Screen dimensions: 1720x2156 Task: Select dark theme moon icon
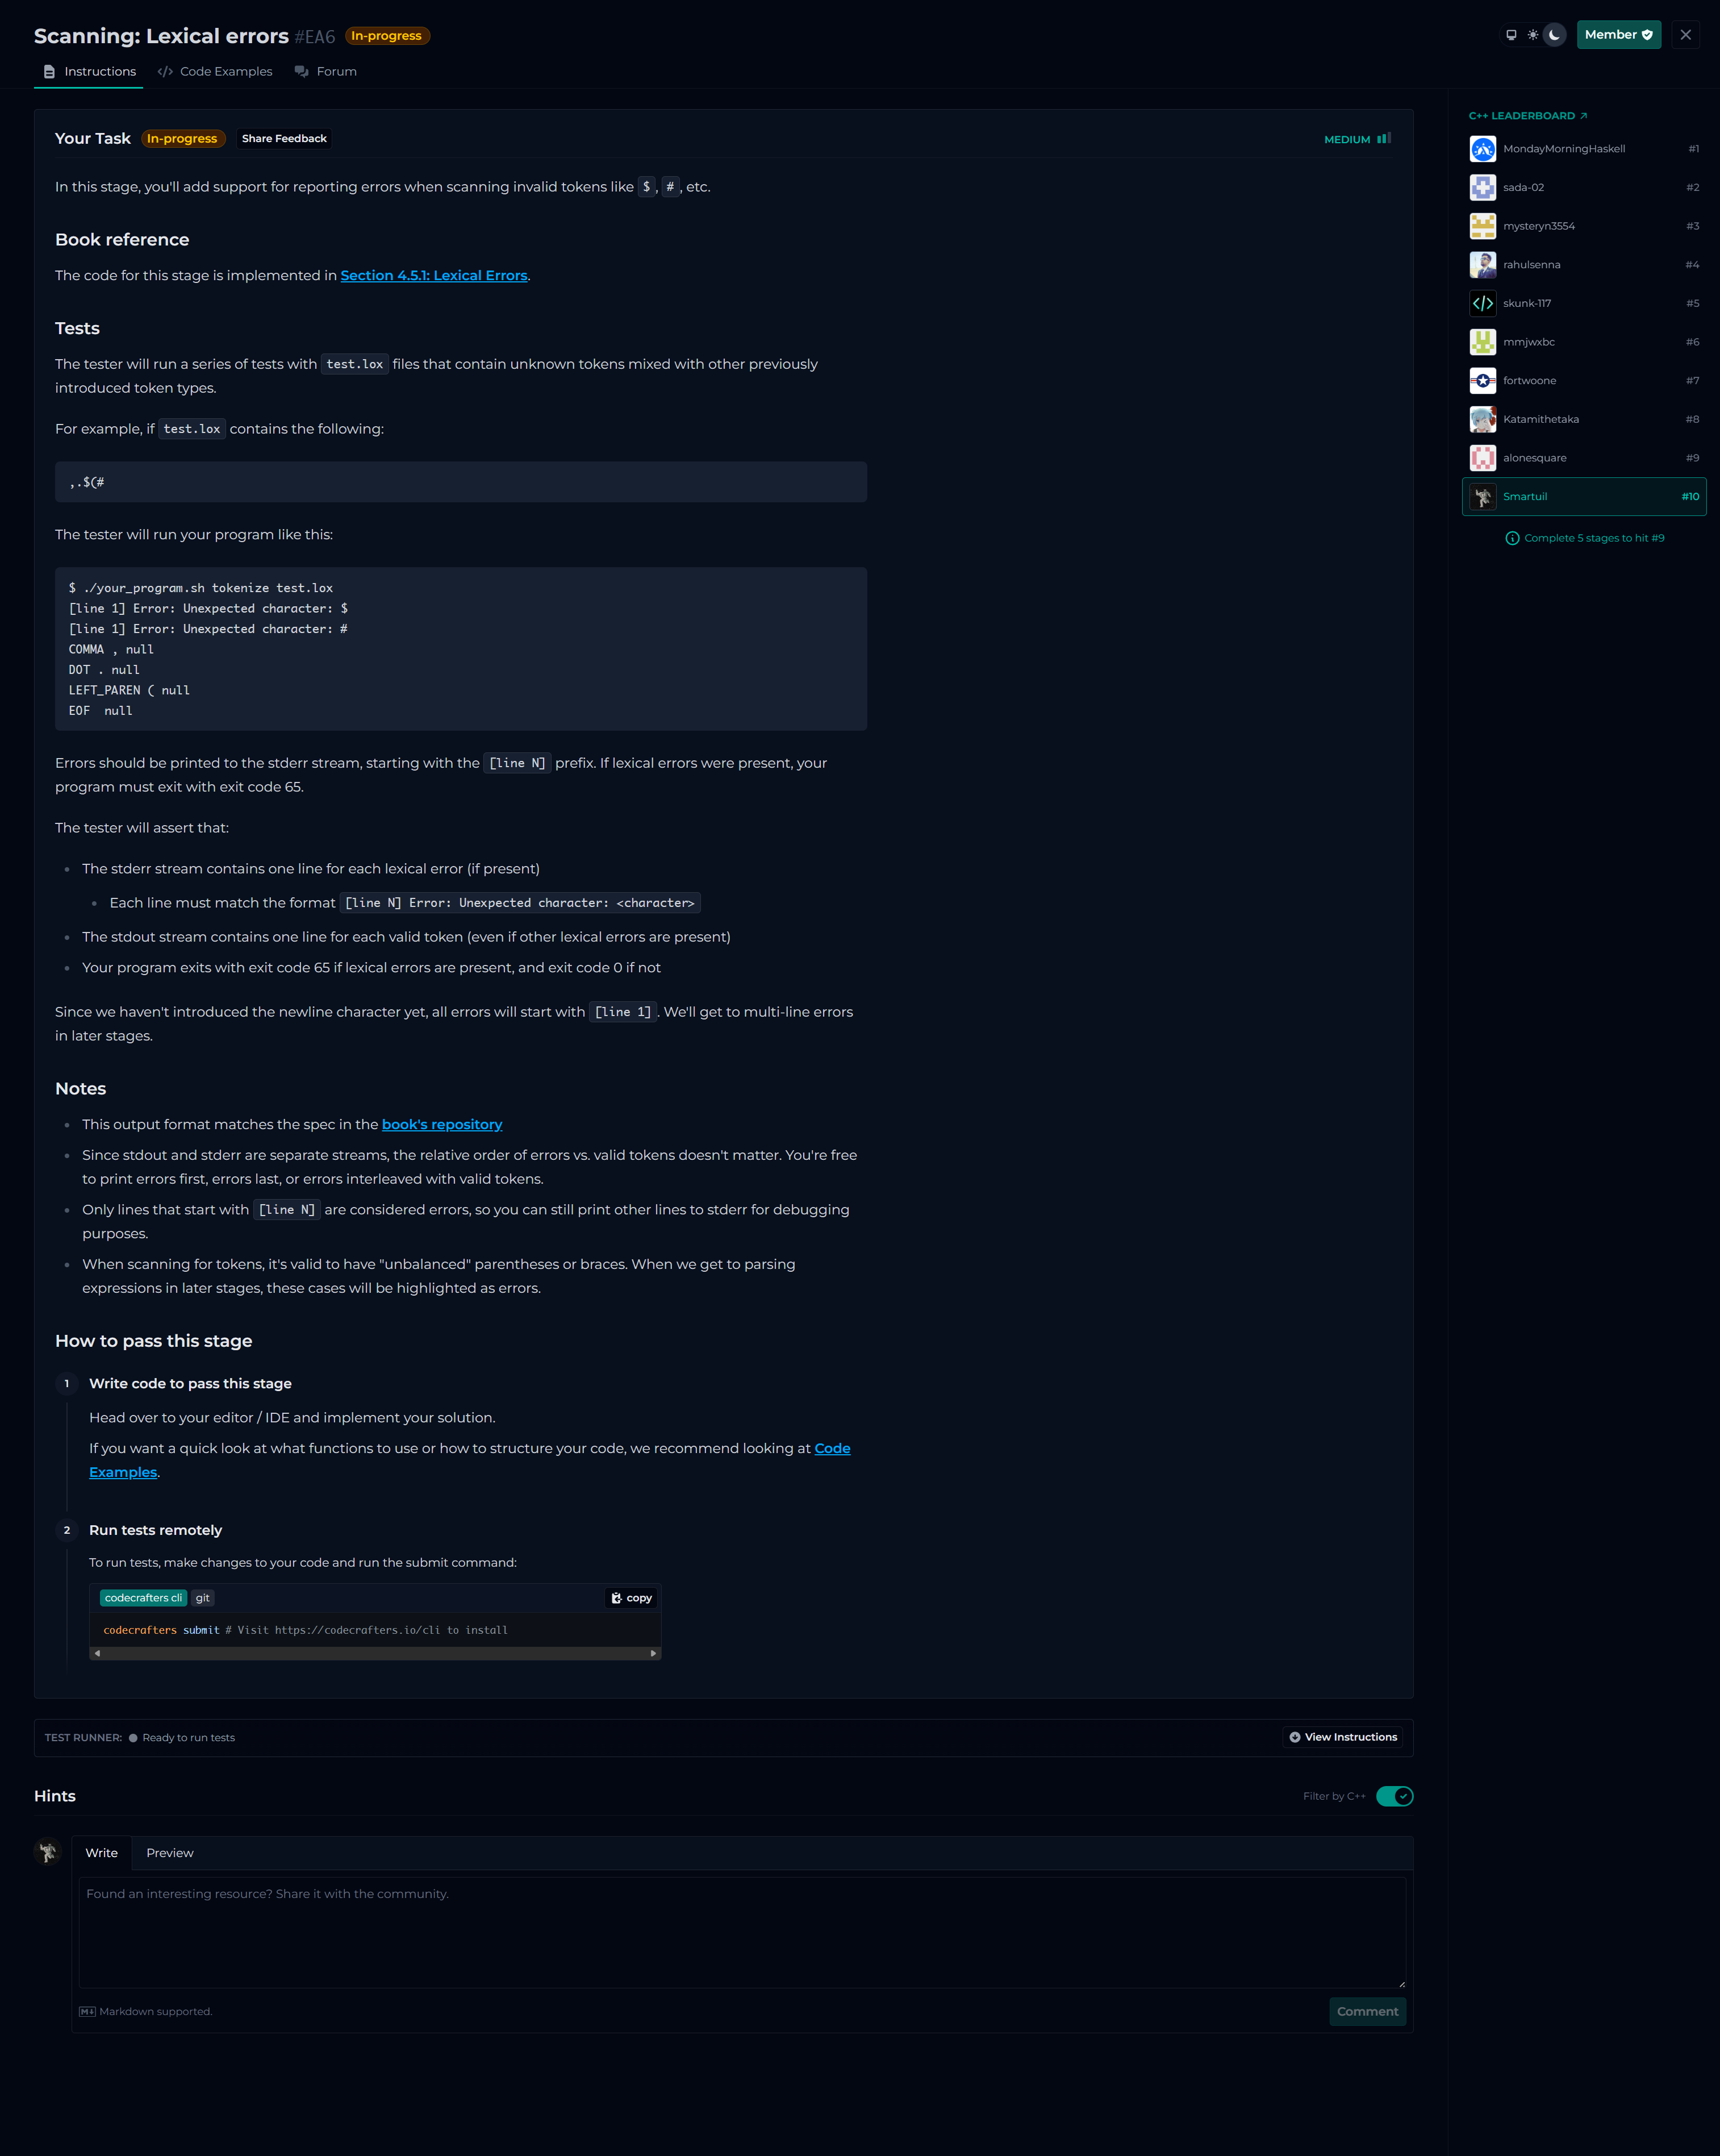click(x=1554, y=35)
